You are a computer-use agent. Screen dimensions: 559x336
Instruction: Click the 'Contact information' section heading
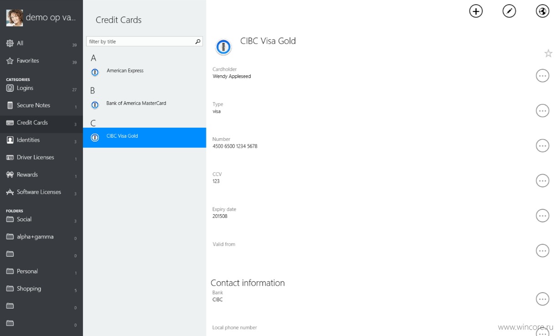point(247,283)
